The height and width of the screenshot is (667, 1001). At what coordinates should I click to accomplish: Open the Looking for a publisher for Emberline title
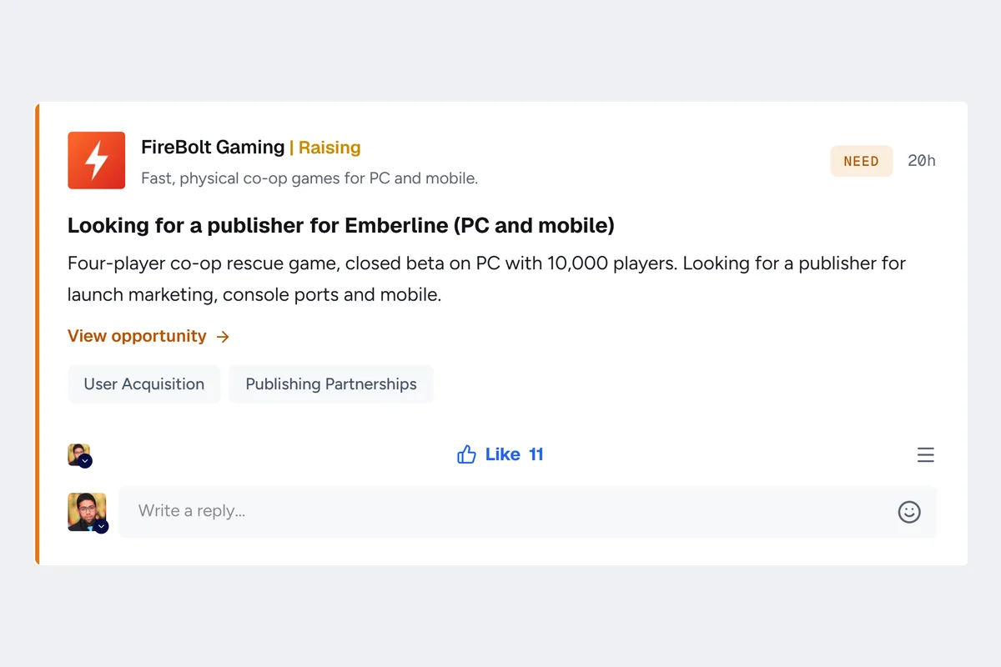(341, 225)
